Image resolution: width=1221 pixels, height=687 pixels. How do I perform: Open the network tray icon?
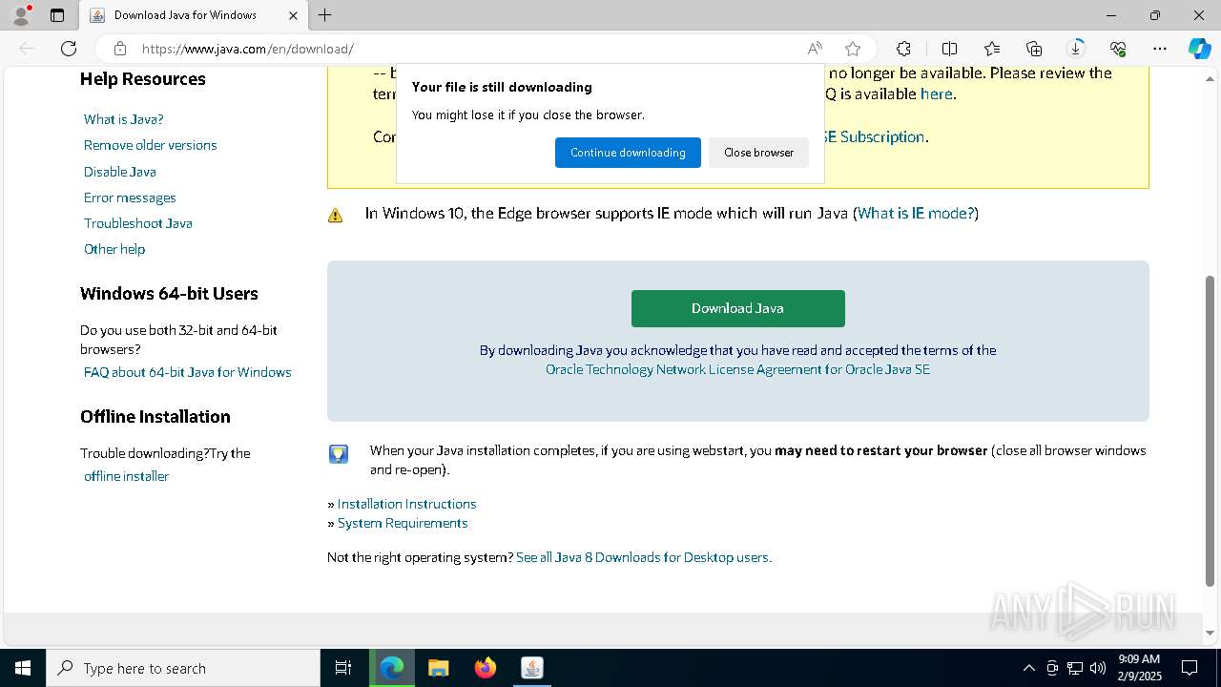1074,668
